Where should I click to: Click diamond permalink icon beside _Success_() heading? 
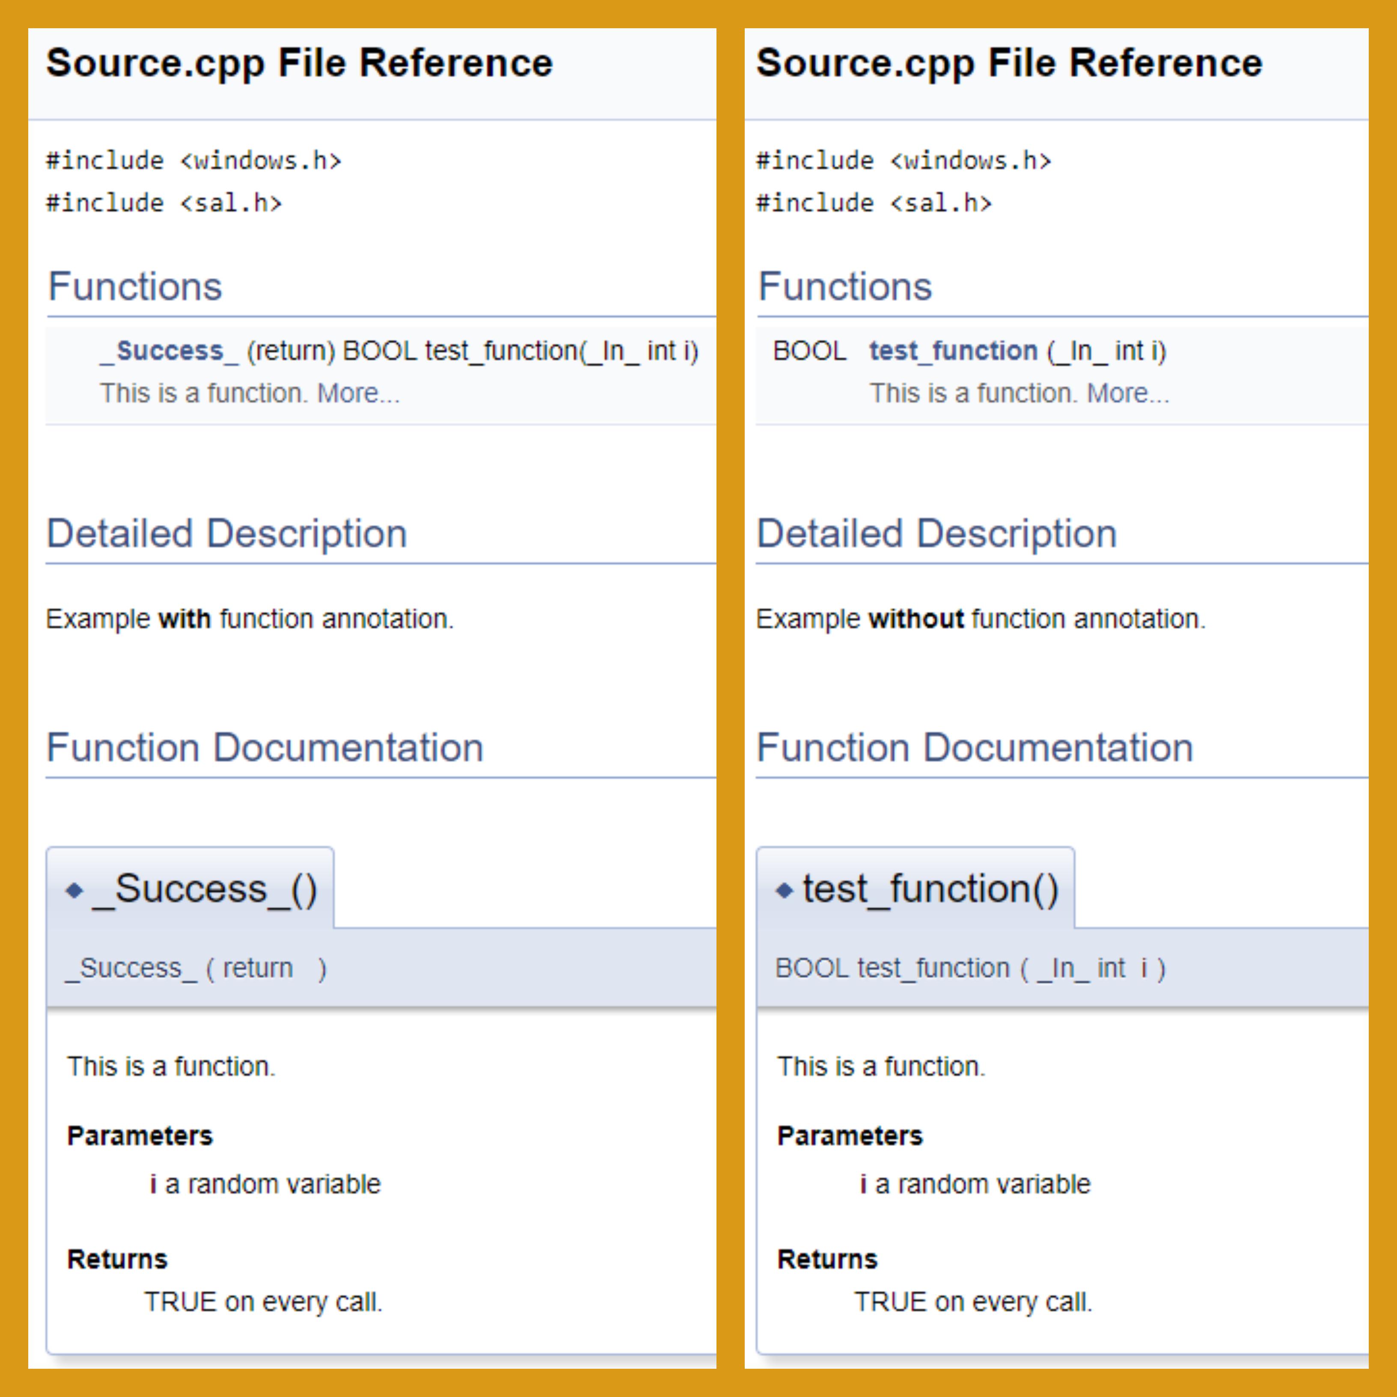tap(74, 889)
